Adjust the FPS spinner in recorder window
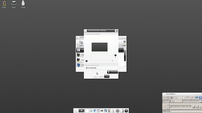This screenshot has width=202, height=113. pos(169,101)
